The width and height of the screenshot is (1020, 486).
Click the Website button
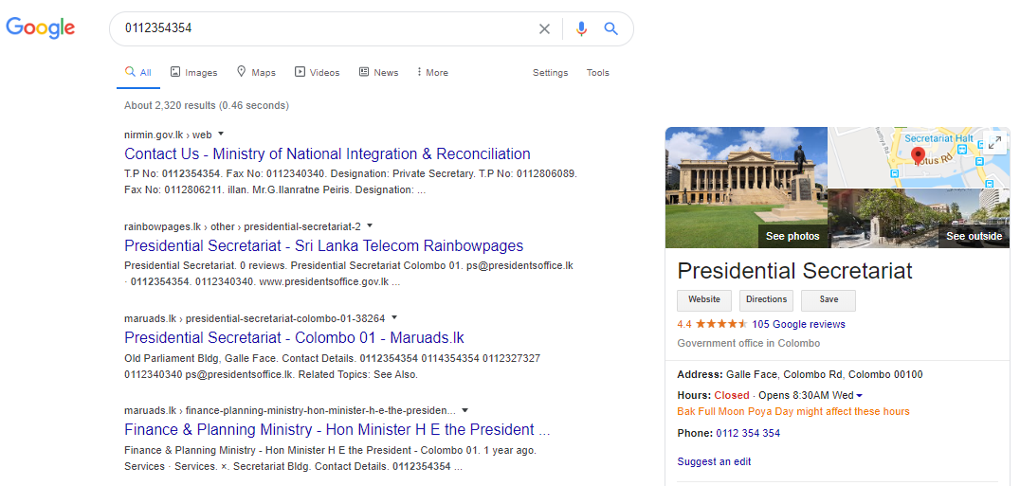(x=704, y=300)
